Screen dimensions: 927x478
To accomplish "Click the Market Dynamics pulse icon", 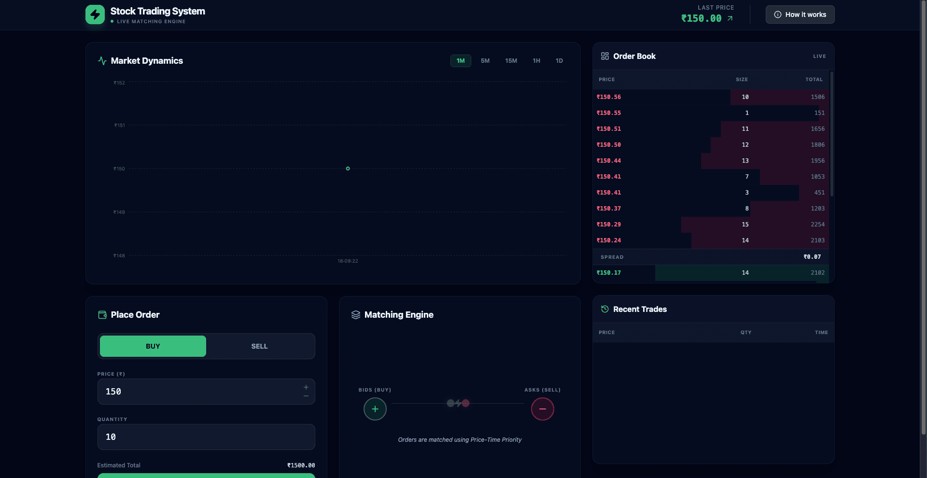I will tap(102, 61).
